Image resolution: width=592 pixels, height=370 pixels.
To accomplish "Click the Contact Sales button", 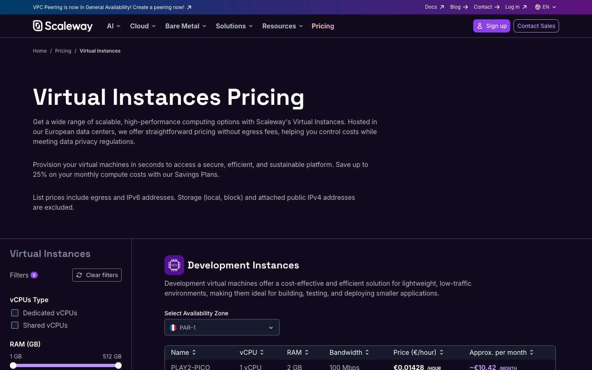I will 536,26.
